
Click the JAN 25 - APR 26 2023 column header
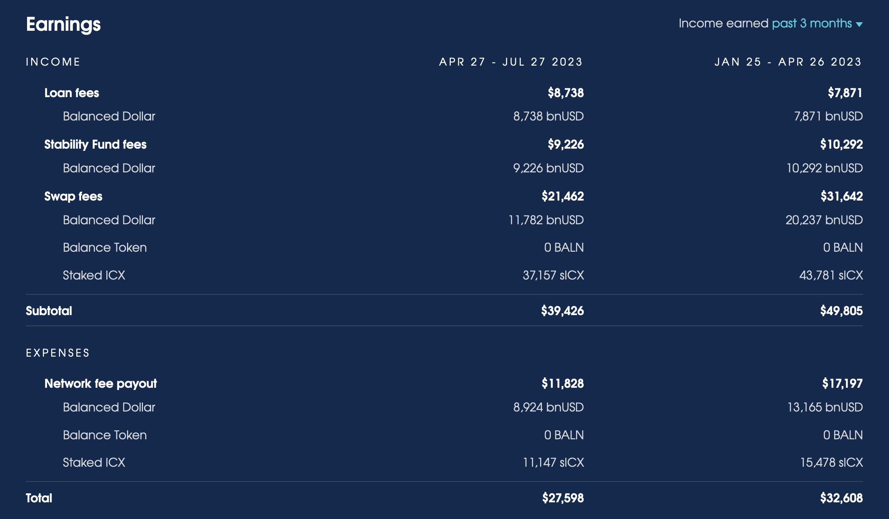coord(788,62)
